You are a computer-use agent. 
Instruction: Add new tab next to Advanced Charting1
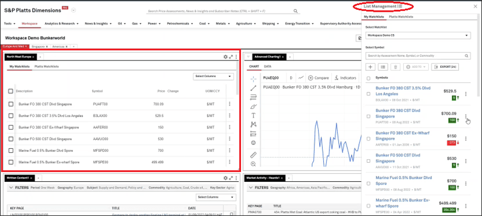(x=290, y=57)
